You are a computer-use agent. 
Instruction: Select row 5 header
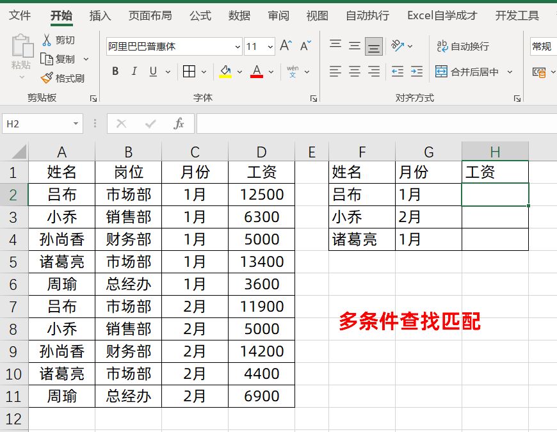point(13,262)
